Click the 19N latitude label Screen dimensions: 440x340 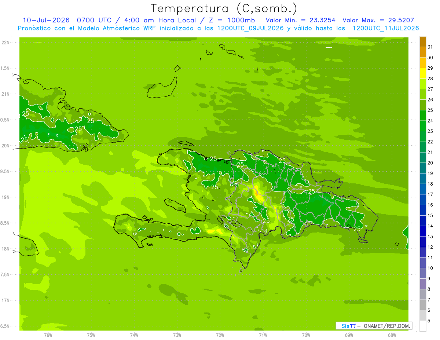(x=5, y=197)
